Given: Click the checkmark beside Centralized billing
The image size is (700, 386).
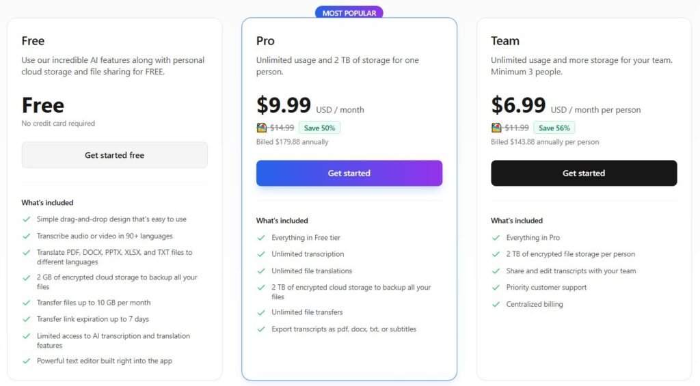Looking at the screenshot, I should (x=496, y=304).
